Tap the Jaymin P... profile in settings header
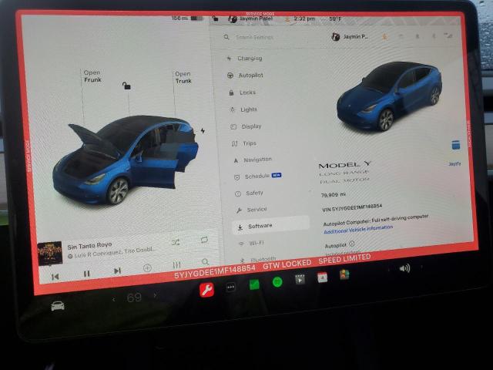This screenshot has height=370, width=493. [x=350, y=37]
